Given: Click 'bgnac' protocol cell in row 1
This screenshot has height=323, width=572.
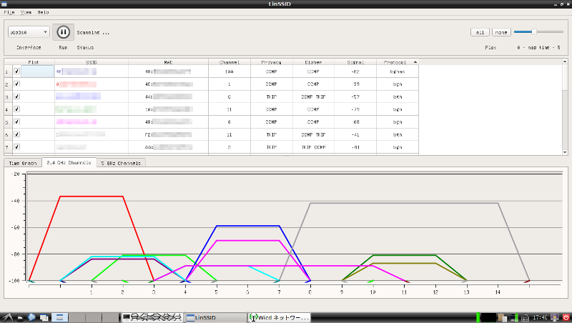Looking at the screenshot, I should point(398,71).
